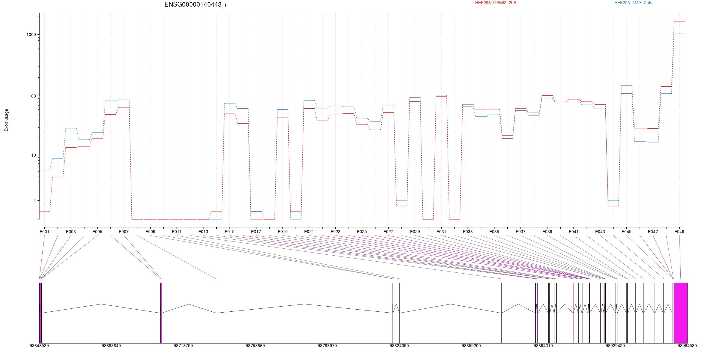This screenshot has width=720, height=360.
Task: Click exon label E001
Action: [44, 232]
